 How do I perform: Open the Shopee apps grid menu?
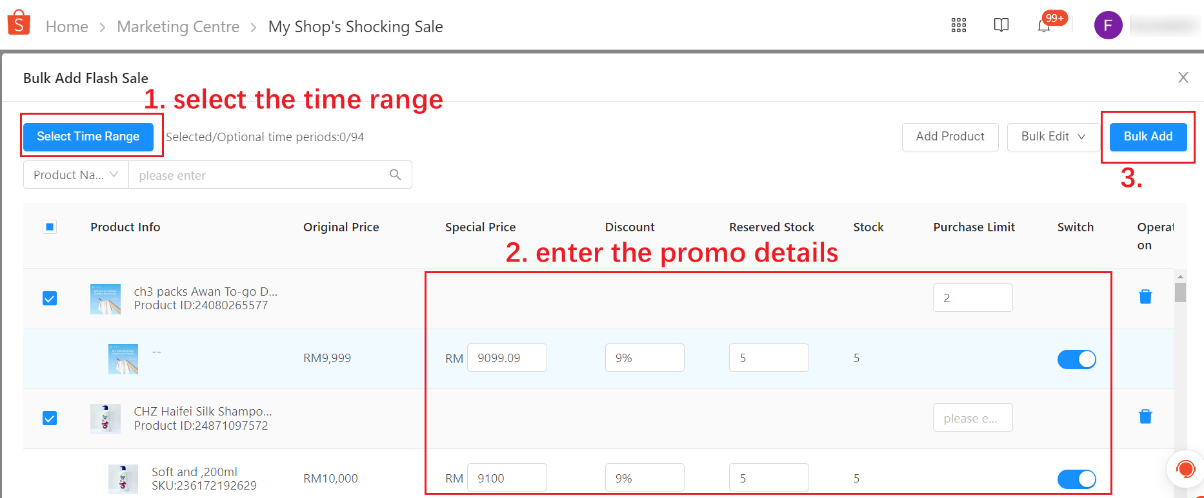959,25
